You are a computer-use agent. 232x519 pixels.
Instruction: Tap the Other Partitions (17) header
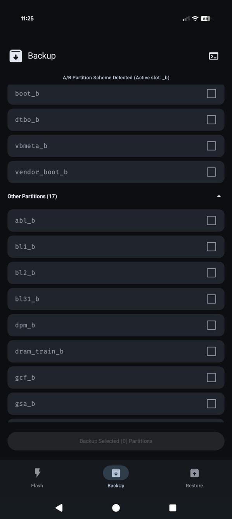point(33,196)
